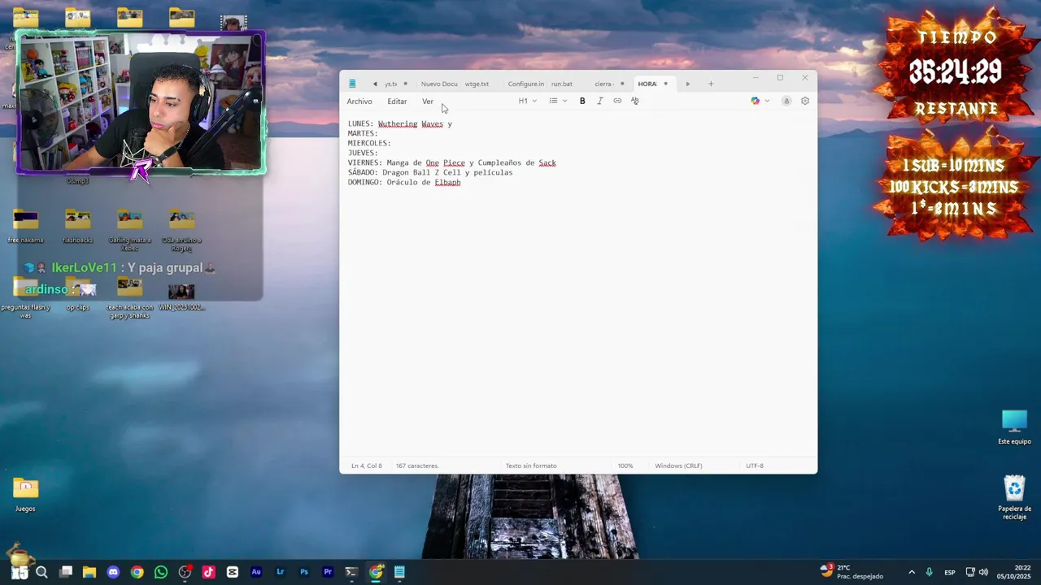This screenshot has height=585, width=1041.
Task: Open Adobe Photoshop from taskbar
Action: [304, 572]
